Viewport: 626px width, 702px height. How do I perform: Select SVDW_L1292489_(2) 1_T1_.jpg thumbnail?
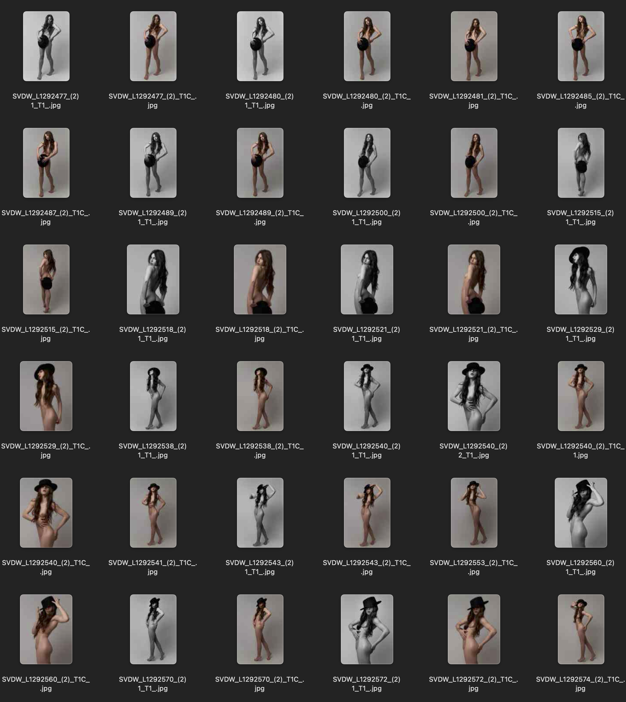pyautogui.click(x=153, y=163)
